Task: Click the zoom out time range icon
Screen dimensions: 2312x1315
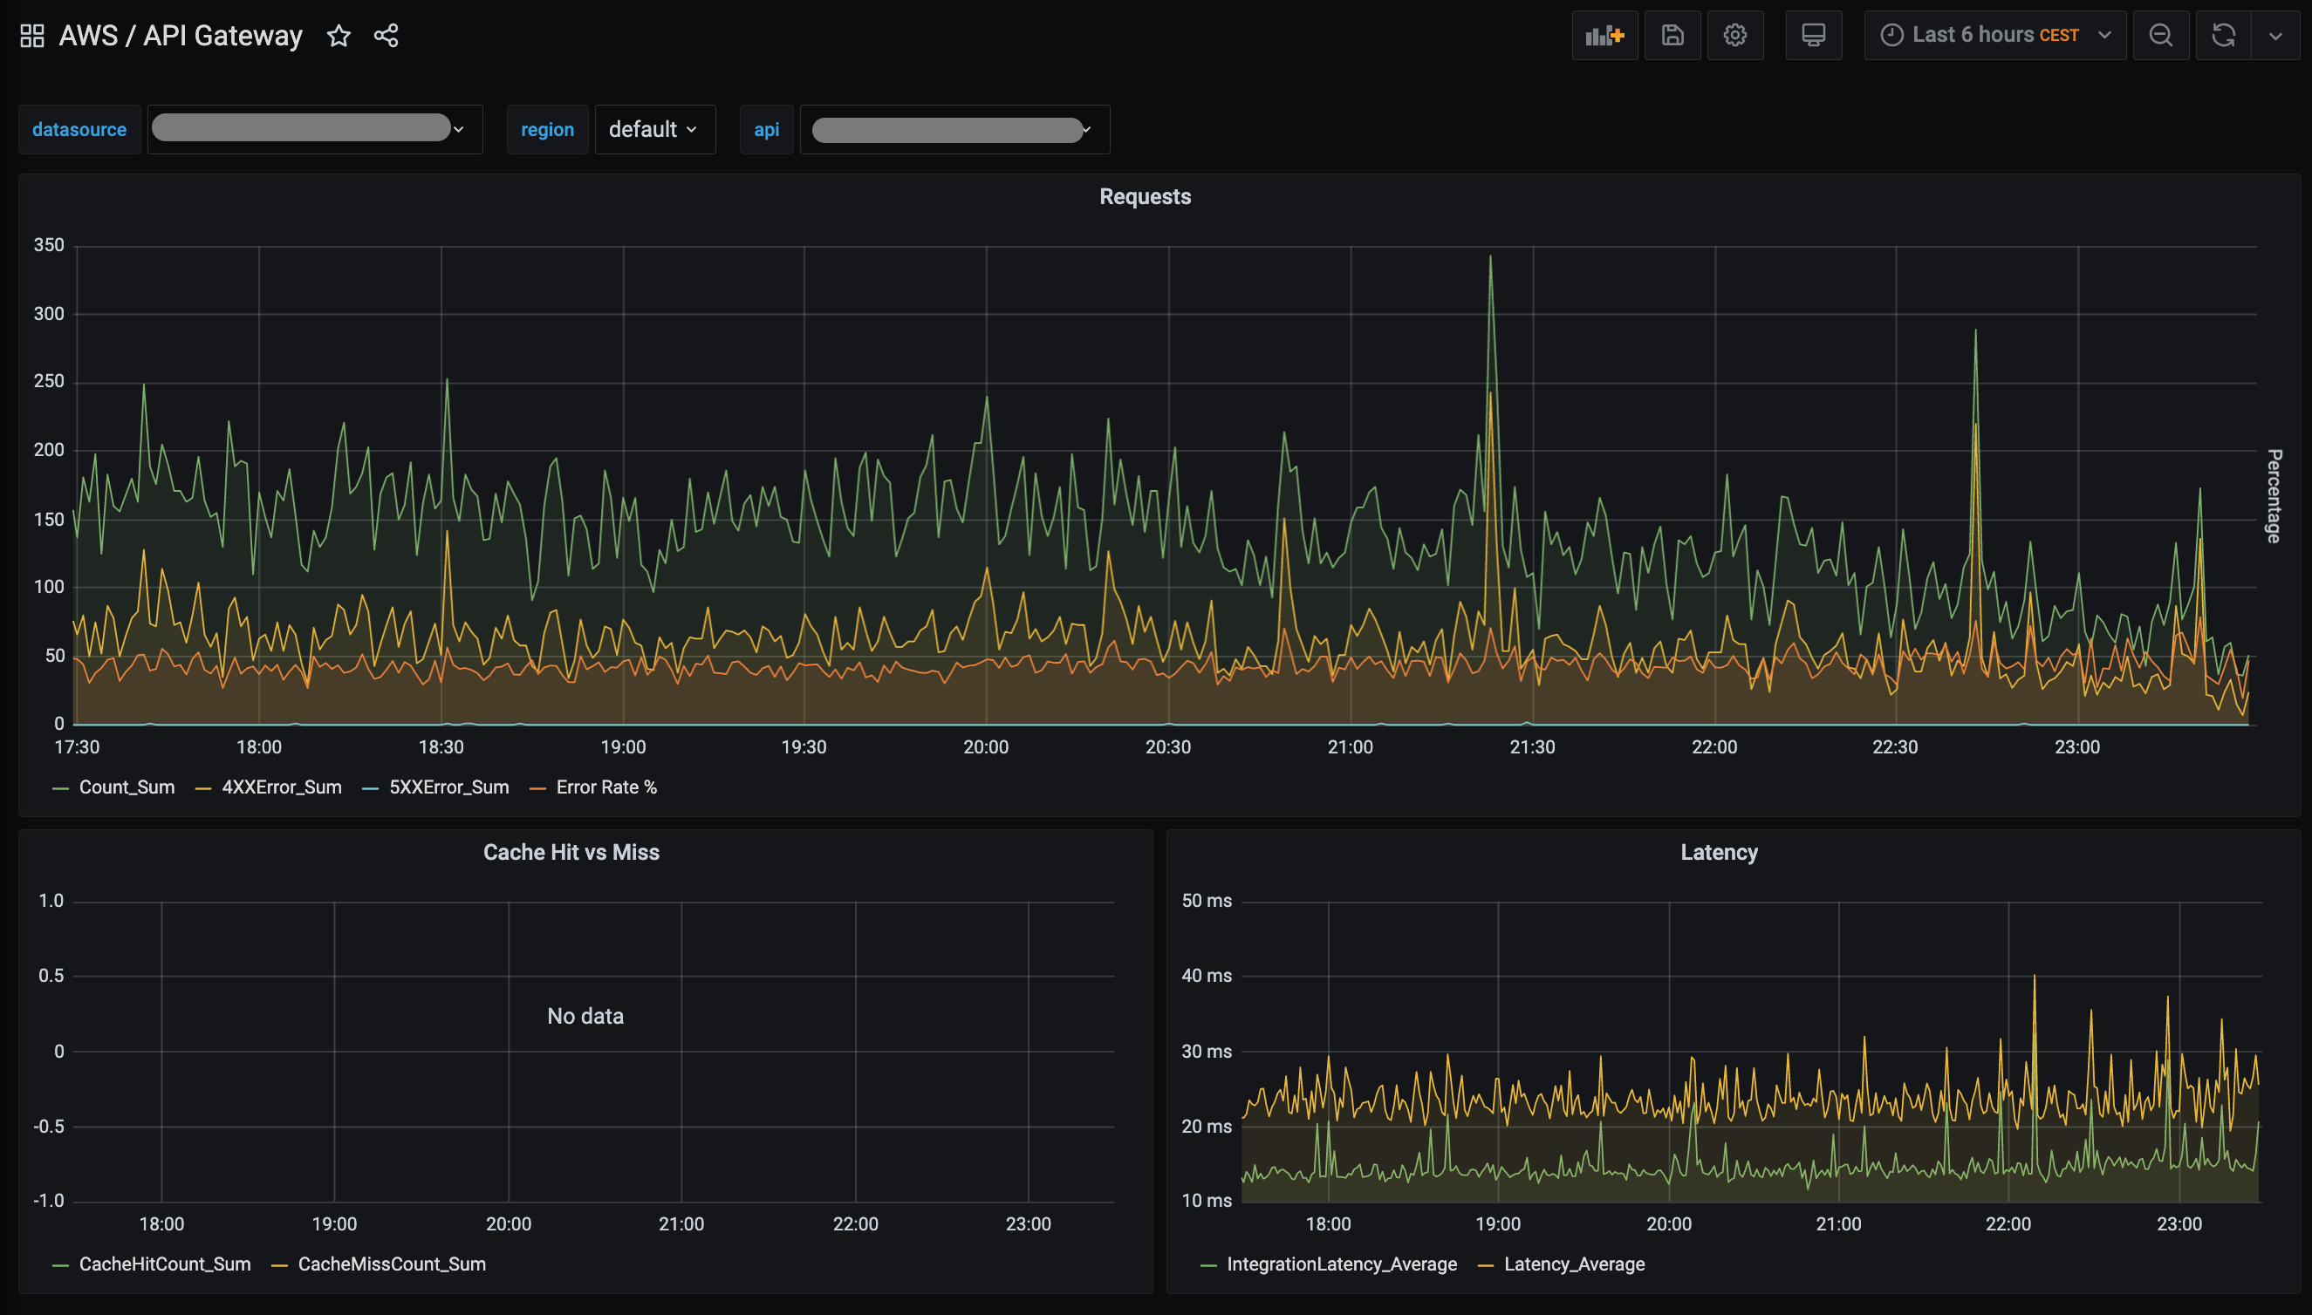Action: click(x=2160, y=35)
